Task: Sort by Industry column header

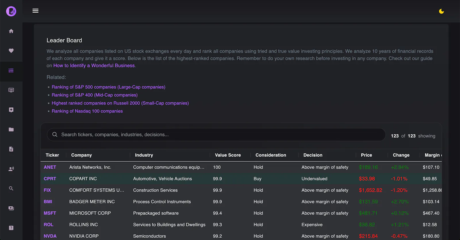Action: 144,155
